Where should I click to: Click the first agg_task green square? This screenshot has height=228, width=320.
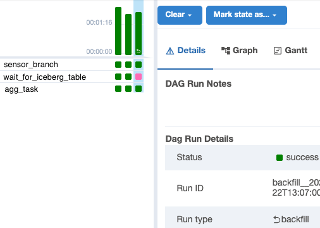tap(118, 89)
